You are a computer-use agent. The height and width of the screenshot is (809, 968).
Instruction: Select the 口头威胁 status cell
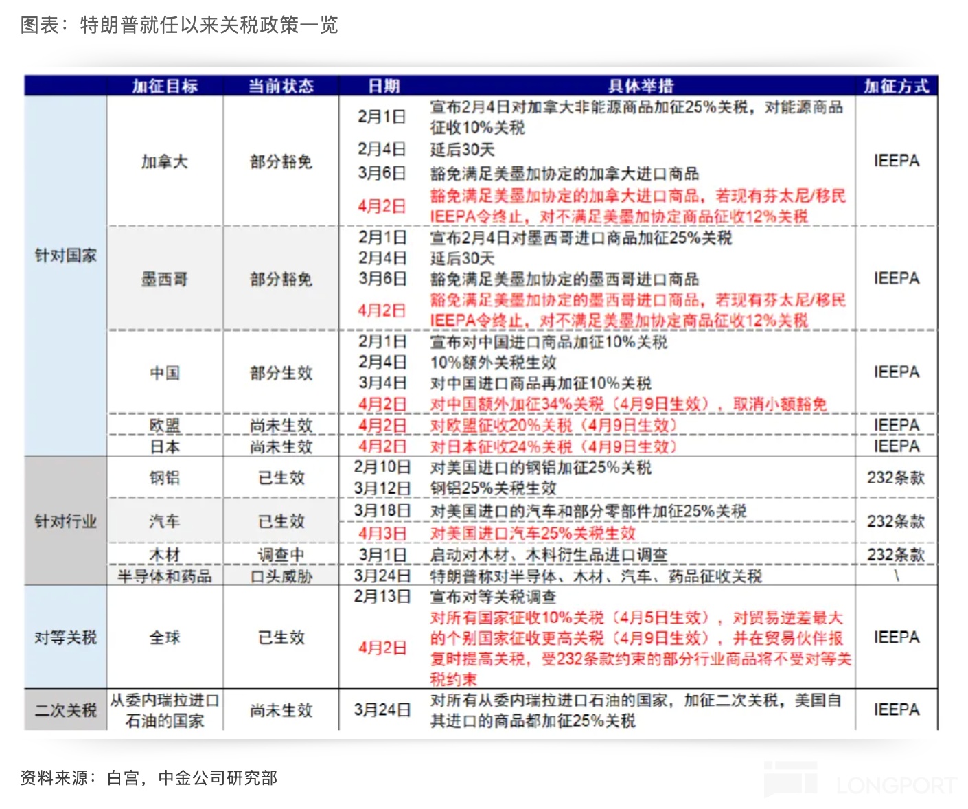(281, 576)
